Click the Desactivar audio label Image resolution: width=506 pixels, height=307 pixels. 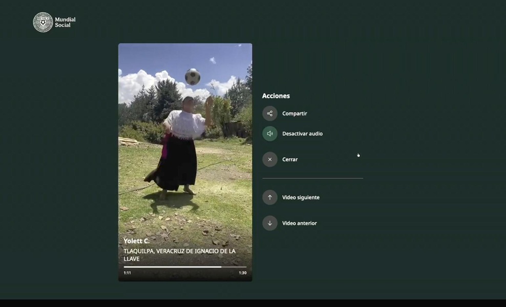click(302, 134)
